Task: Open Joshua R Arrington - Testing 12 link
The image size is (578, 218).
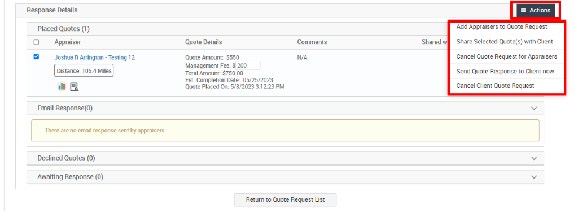Action: [x=95, y=57]
